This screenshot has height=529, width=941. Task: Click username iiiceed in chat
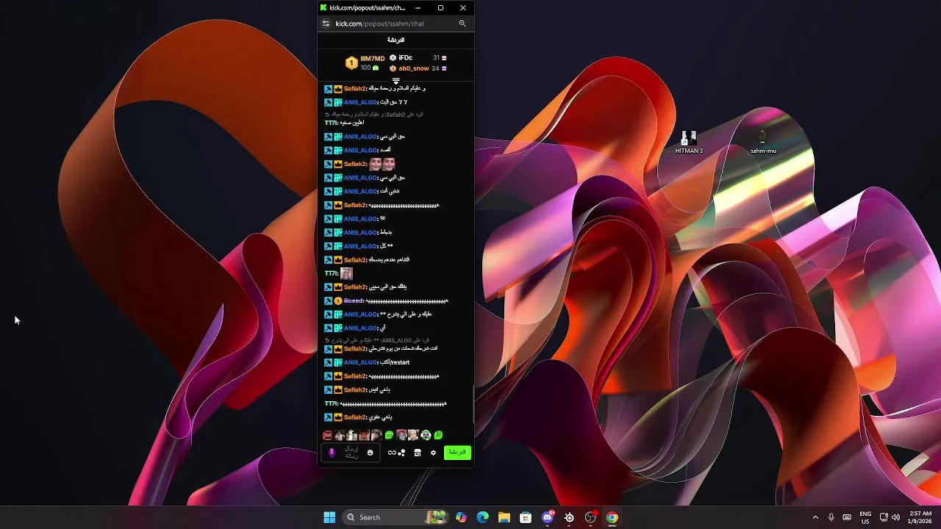[x=354, y=301]
